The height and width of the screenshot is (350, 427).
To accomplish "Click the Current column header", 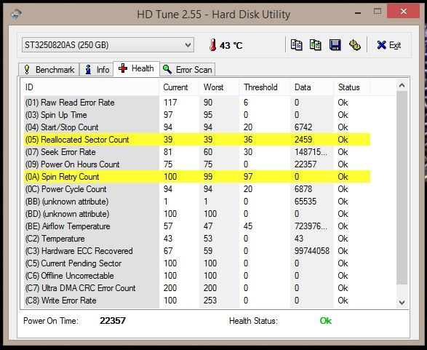I will (179, 87).
